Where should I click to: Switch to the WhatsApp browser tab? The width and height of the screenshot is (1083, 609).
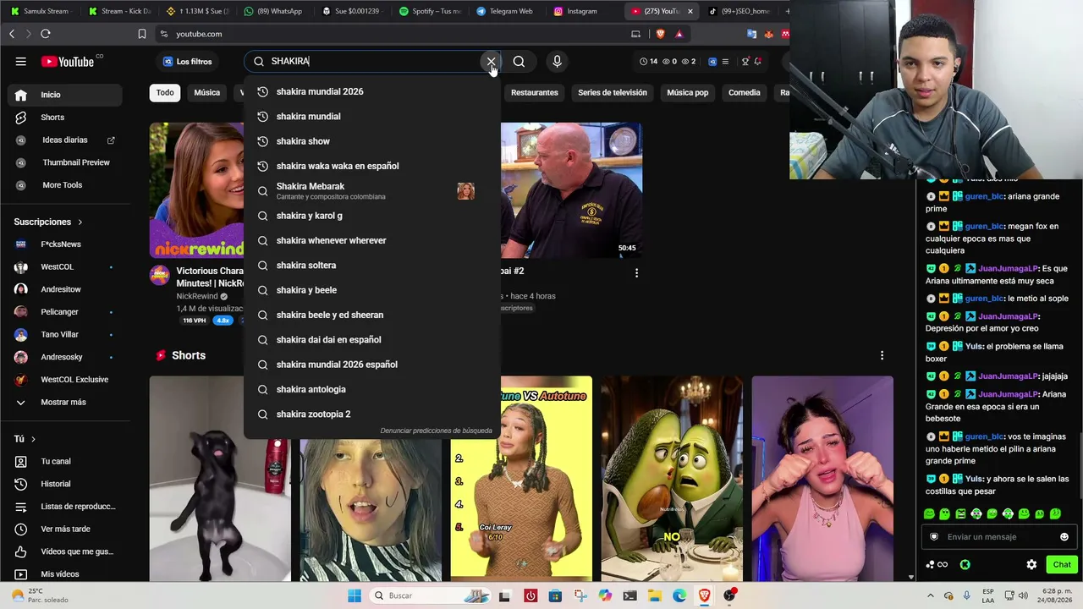[272, 11]
